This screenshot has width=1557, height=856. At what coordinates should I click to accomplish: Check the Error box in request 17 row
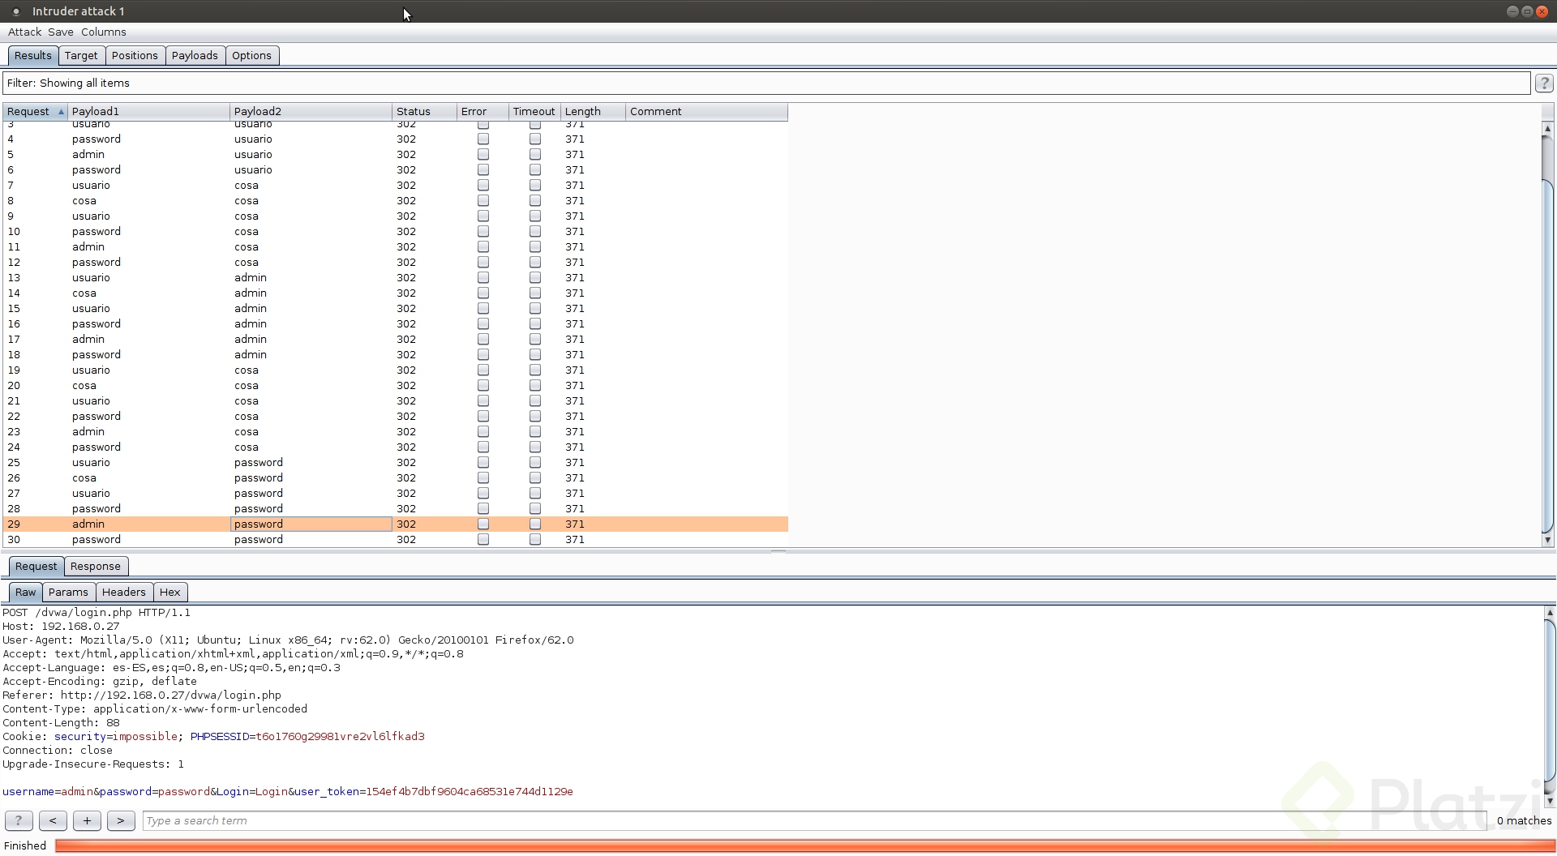[483, 340]
